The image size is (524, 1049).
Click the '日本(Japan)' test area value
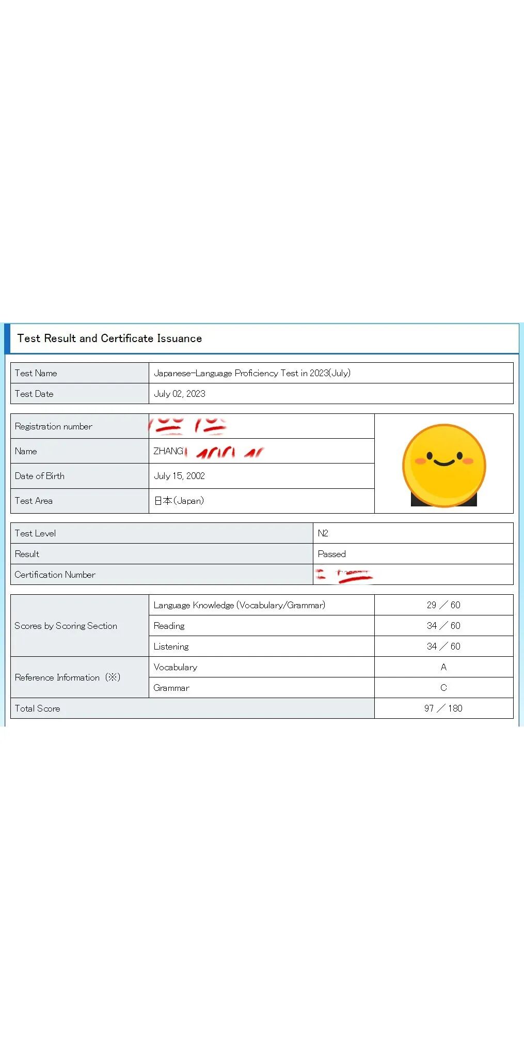(x=179, y=501)
